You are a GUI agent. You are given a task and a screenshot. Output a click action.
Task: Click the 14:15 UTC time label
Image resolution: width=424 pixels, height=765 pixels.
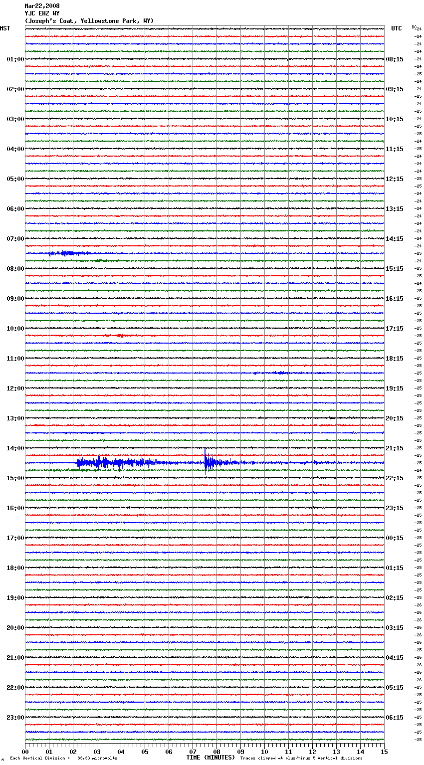[395, 239]
